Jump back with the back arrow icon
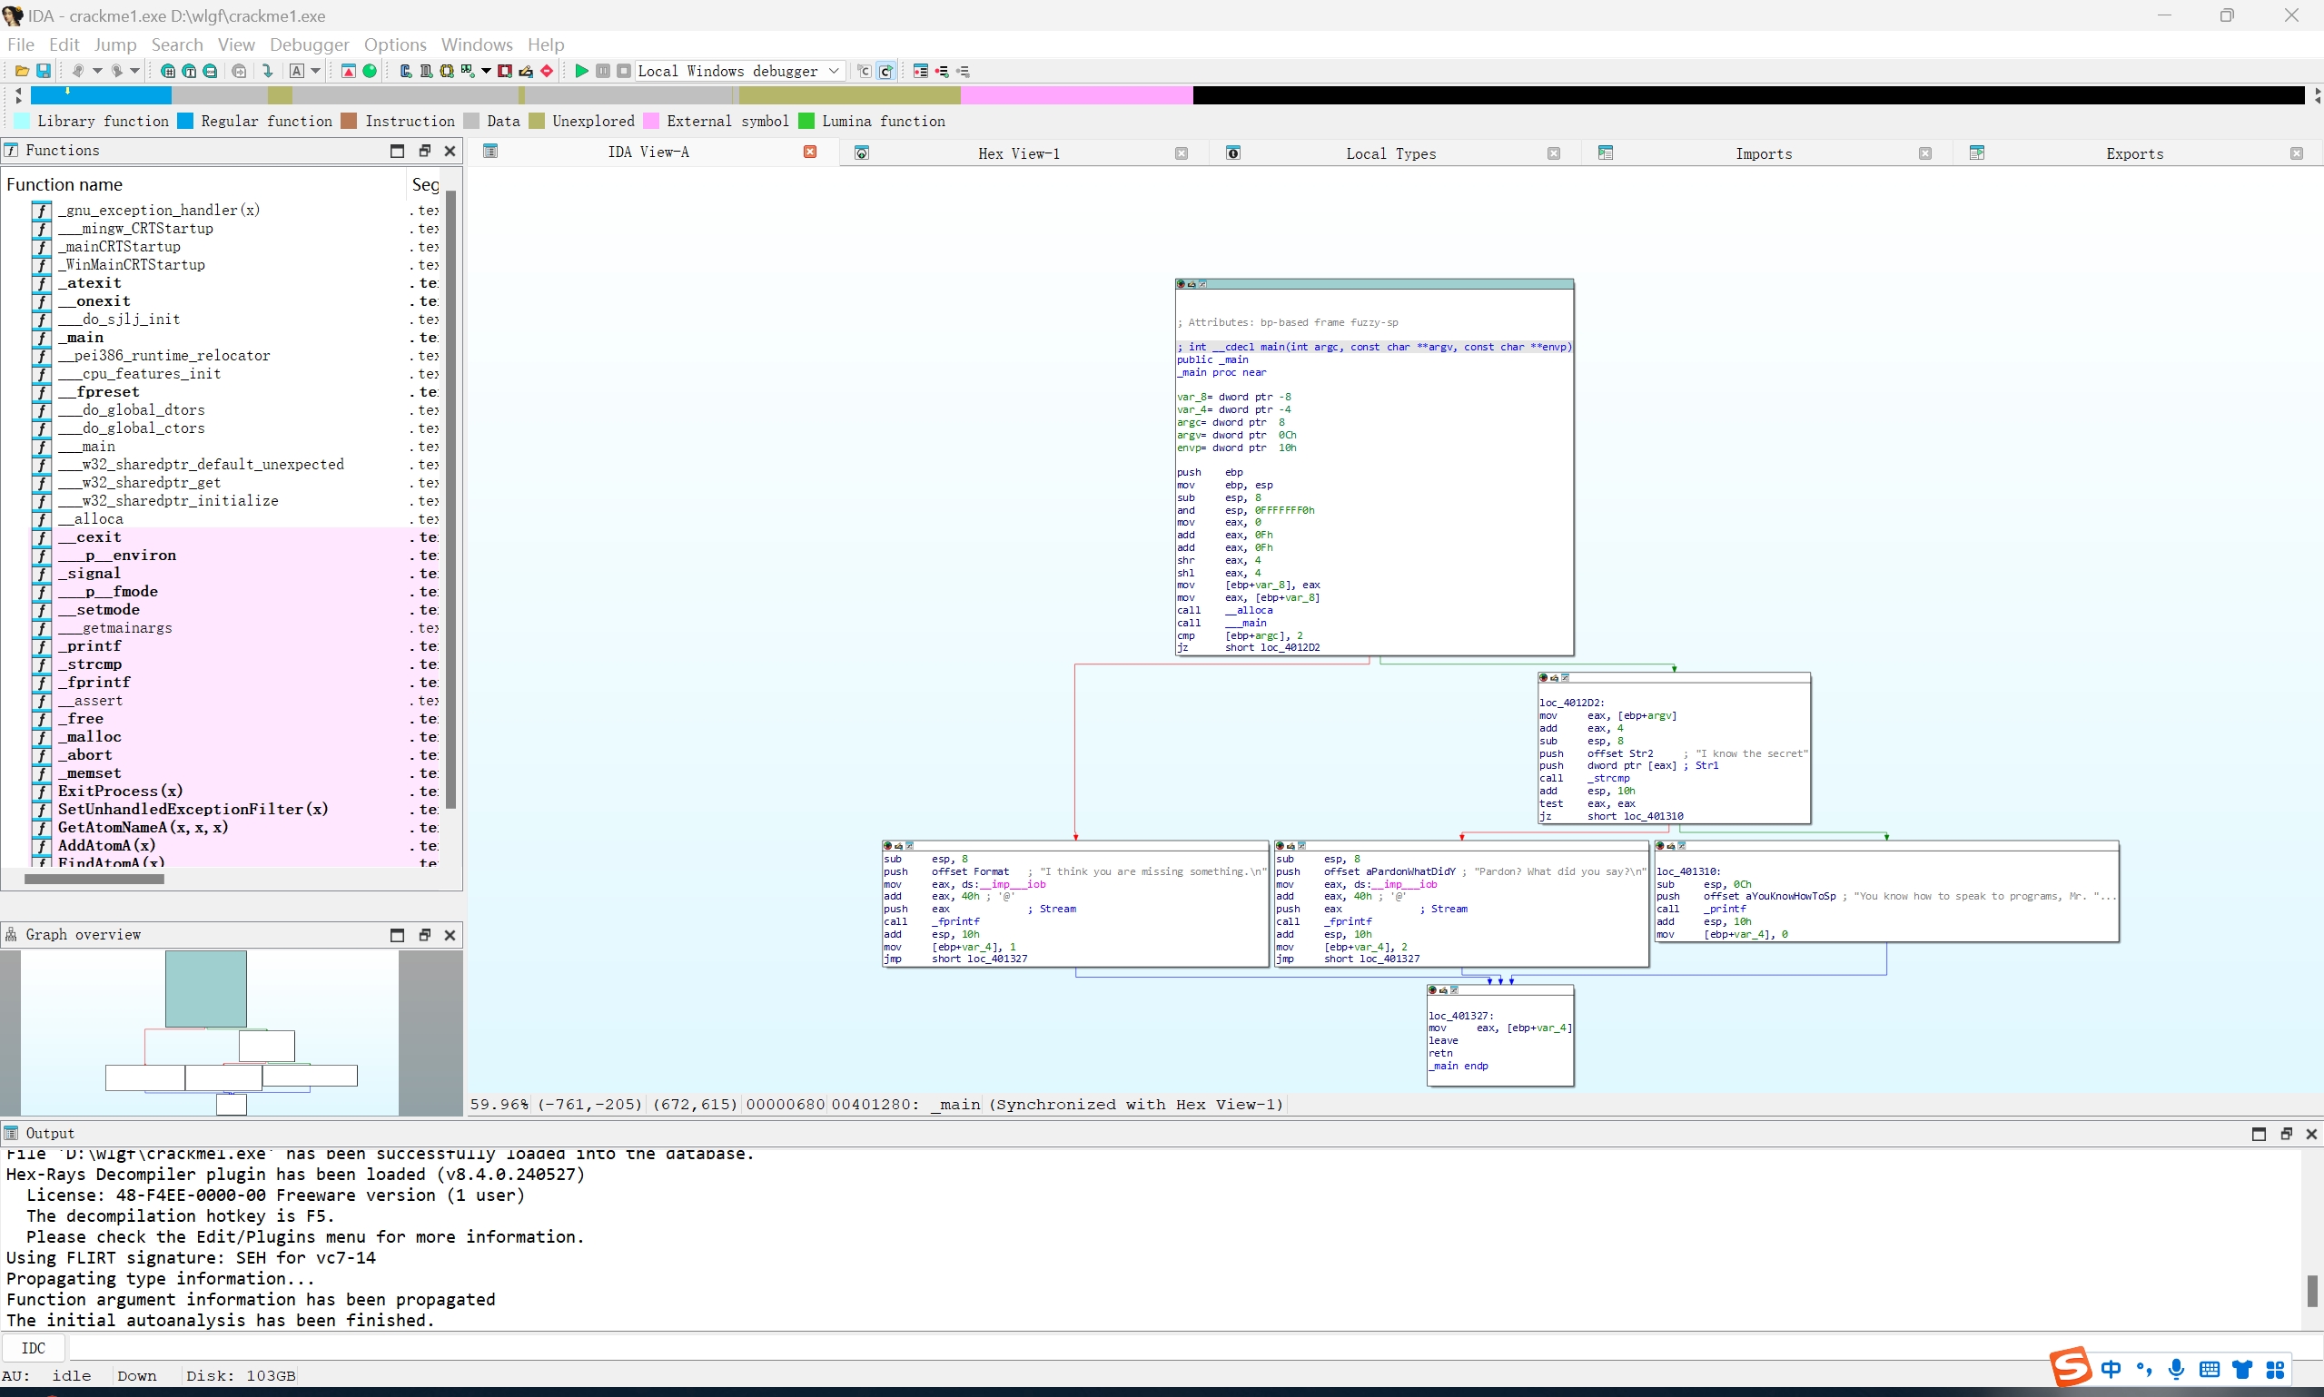Screen dimensions: 2324x1397 [x=78, y=71]
